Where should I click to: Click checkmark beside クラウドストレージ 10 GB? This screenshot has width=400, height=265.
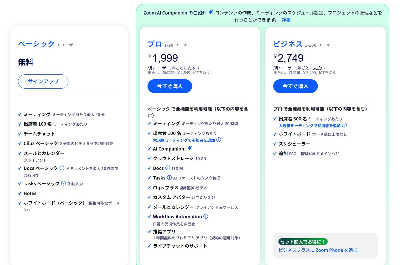(x=149, y=159)
